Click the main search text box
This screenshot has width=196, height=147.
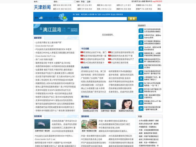pyautogui.click(x=100, y=19)
